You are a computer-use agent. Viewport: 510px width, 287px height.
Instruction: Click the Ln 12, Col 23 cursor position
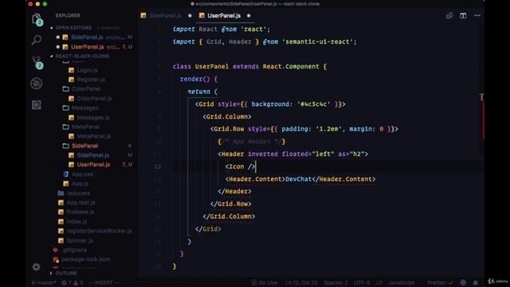(x=301, y=283)
